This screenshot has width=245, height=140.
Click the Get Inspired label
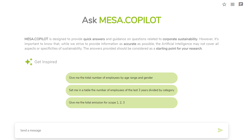pyautogui.click(x=46, y=62)
